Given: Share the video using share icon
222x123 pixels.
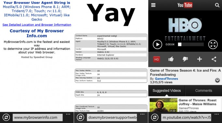Looking at the screenshot, I should coord(214,59).
